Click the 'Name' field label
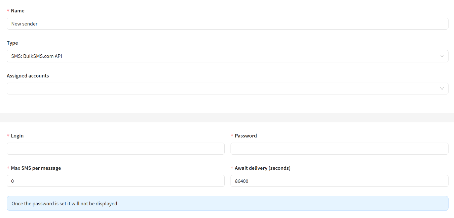Screen dimensions: 454x218 coord(17,11)
